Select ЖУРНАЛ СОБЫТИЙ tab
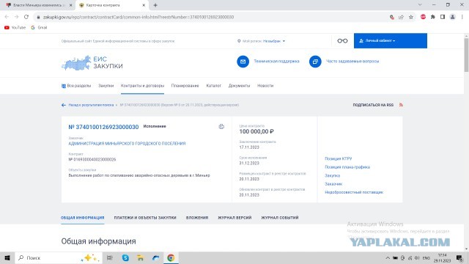The height and width of the screenshot is (264, 469). point(280,218)
